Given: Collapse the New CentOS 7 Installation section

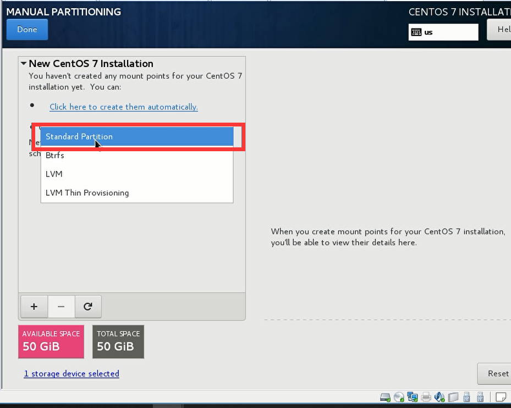Looking at the screenshot, I should pyautogui.click(x=24, y=64).
